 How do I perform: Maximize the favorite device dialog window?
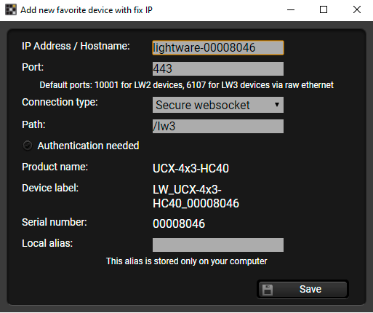click(x=324, y=10)
